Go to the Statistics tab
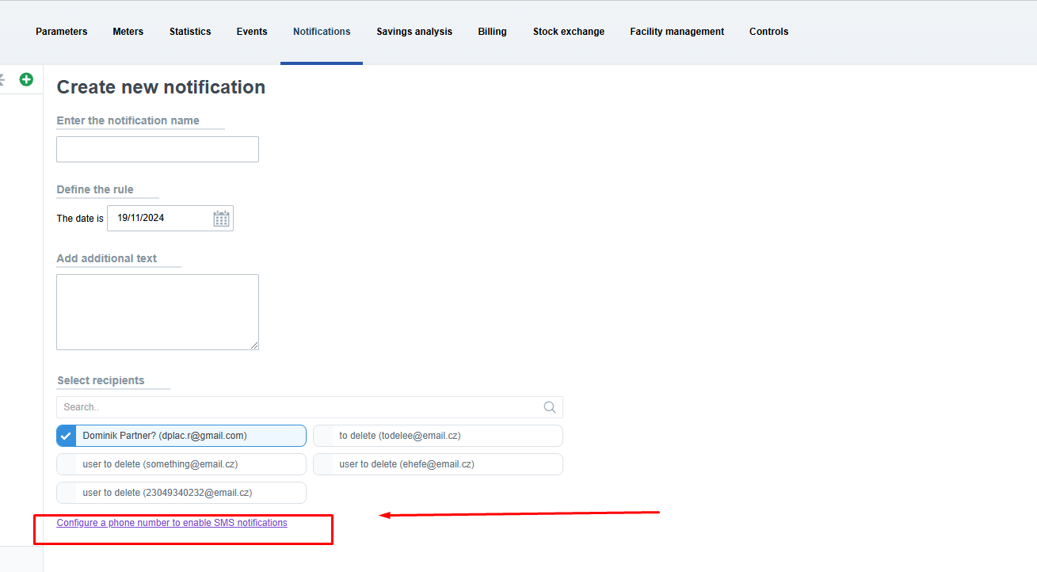Screen dimensions: 1037x572 [190, 32]
